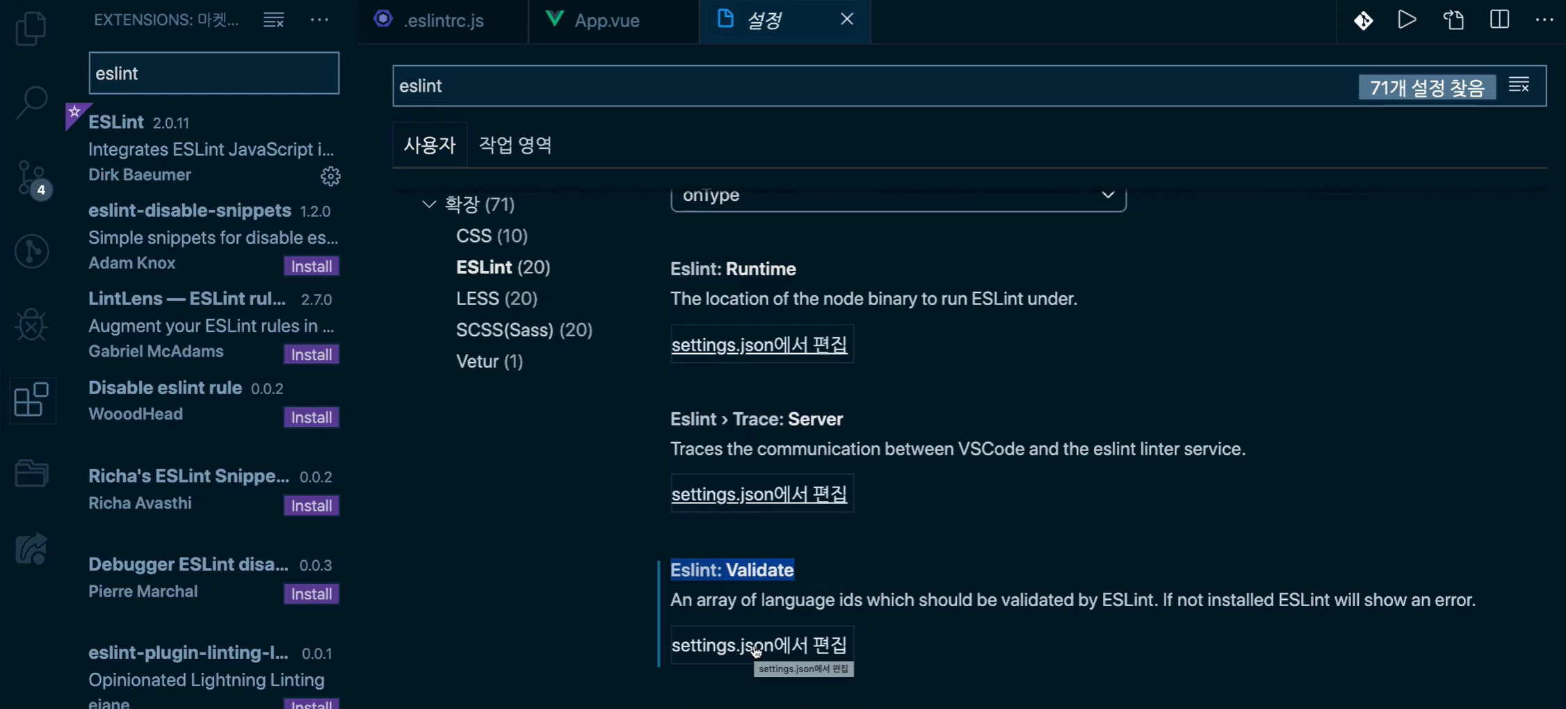The height and width of the screenshot is (709, 1566).
Task: Select ESLint (20) in settings tree
Action: (x=503, y=267)
